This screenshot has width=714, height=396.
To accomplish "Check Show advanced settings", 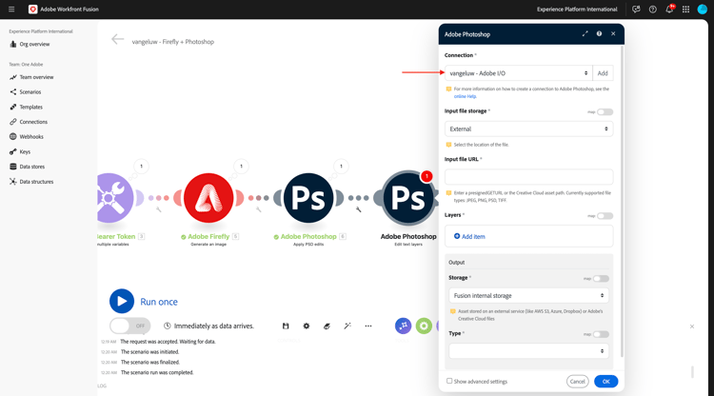I will point(449,381).
